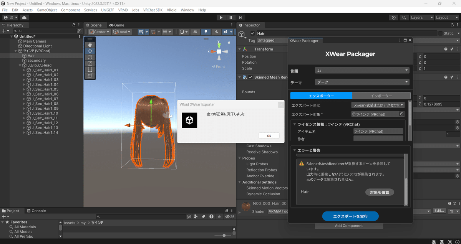Open the Undo History button

pyautogui.click(x=394, y=18)
